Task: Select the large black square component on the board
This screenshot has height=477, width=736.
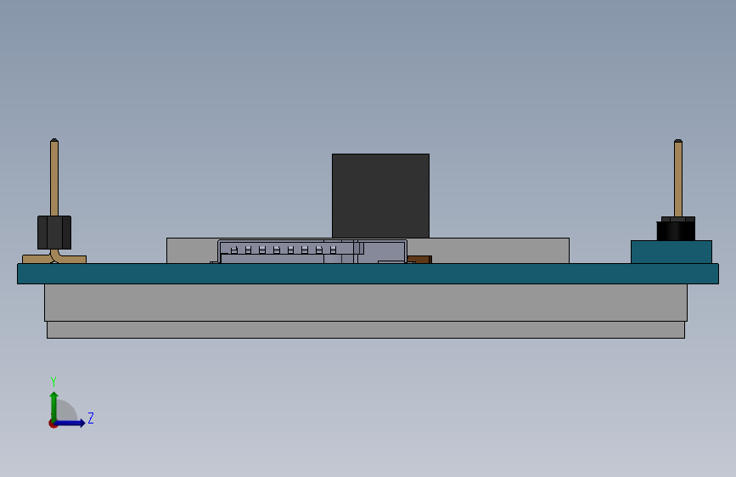Action: click(380, 196)
